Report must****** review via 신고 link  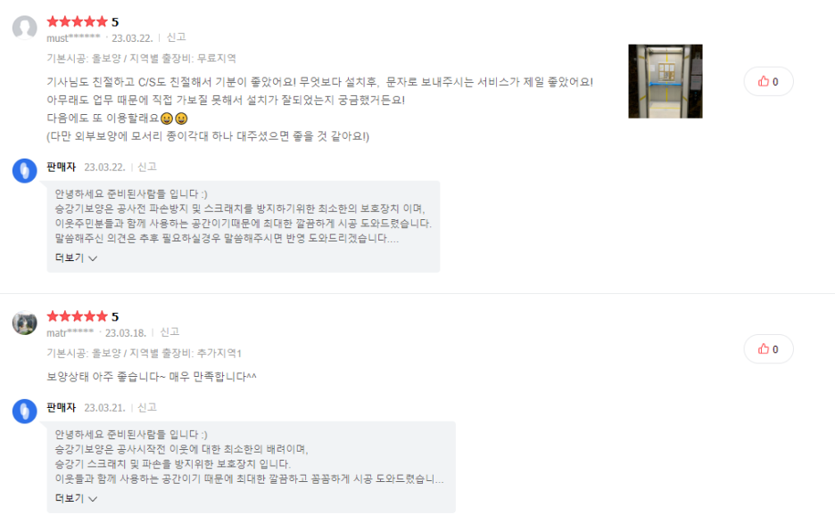[x=177, y=37]
